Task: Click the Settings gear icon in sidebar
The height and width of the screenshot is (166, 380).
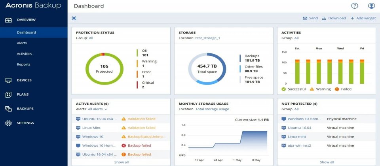Action: [8, 123]
